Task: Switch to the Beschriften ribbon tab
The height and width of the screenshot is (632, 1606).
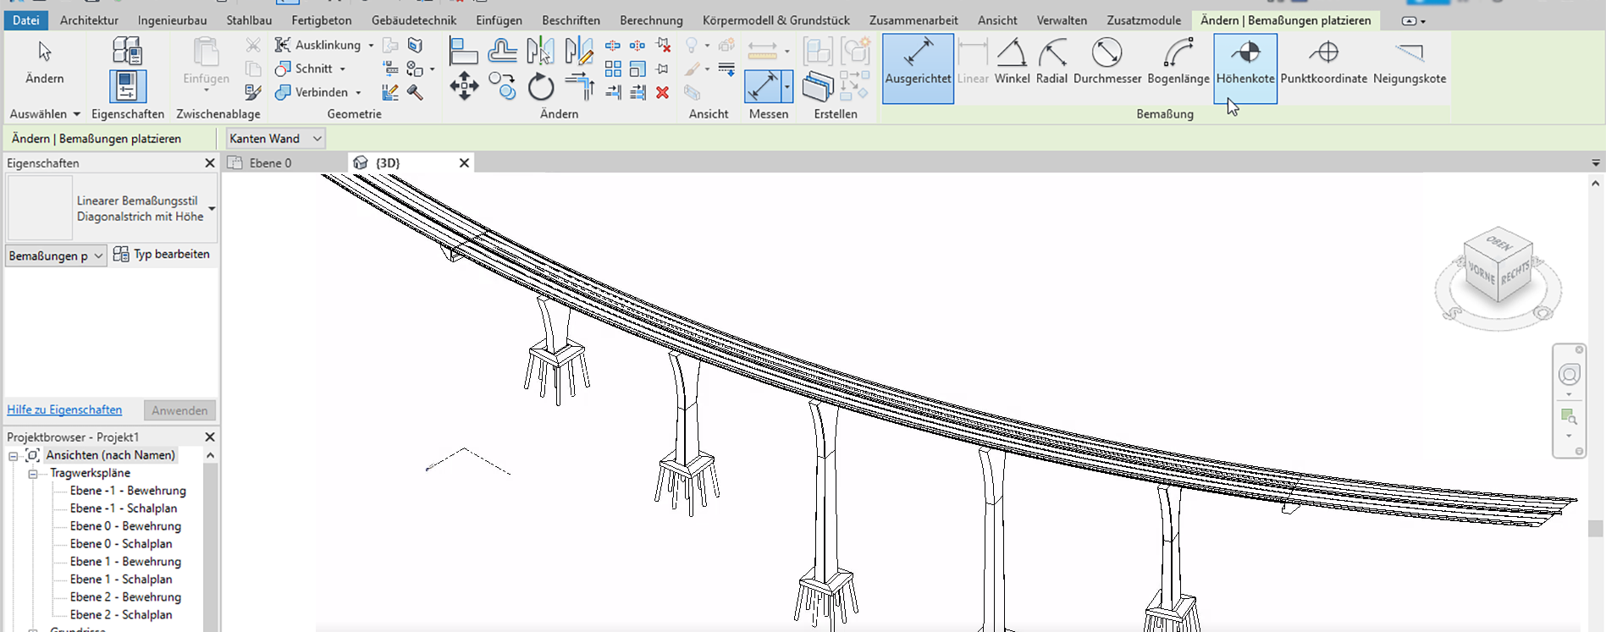Action: 571,20
